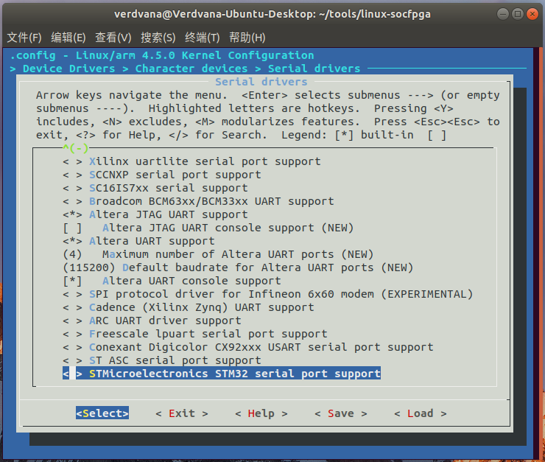
Task: Open the 帮助(H) menu
Action: coord(247,37)
